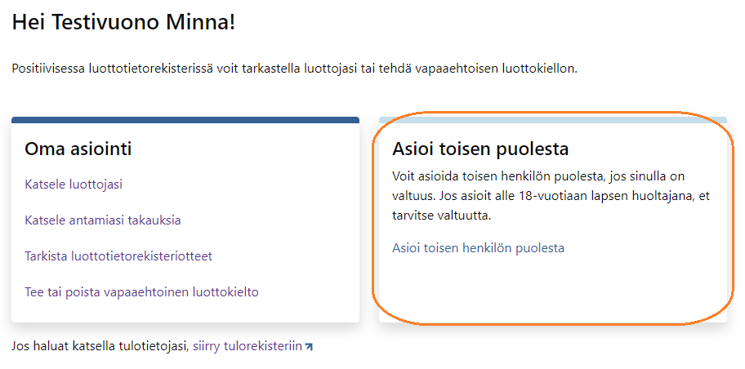
Task: Go to siirry tulorekisteriin link
Action: click(x=248, y=346)
